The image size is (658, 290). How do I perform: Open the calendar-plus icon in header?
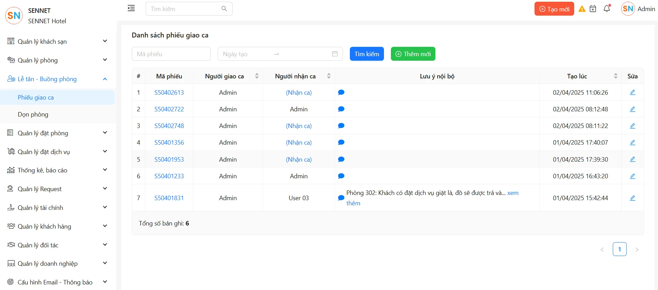(593, 9)
